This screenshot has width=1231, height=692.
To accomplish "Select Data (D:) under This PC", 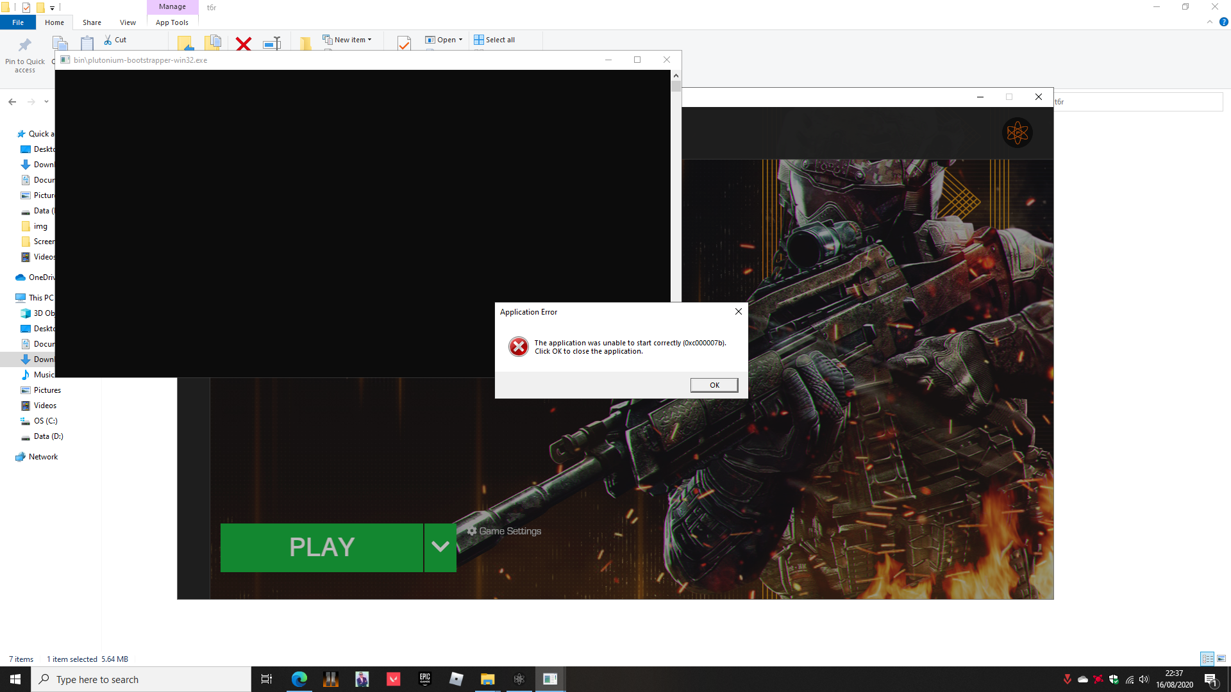I will 42,436.
